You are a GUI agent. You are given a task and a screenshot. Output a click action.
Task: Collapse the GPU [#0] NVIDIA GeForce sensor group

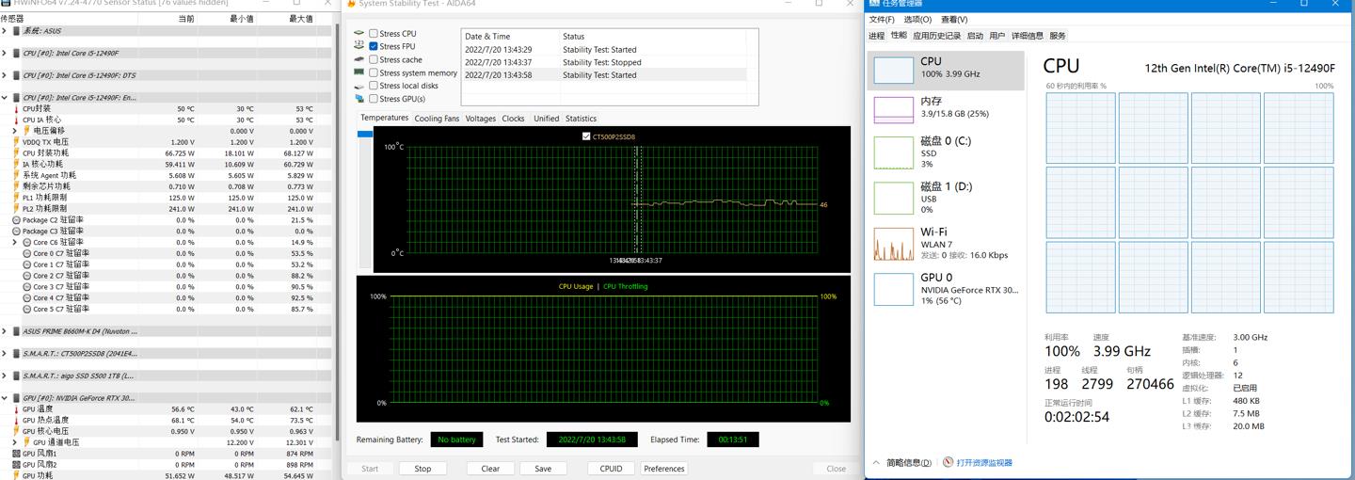[x=5, y=398]
